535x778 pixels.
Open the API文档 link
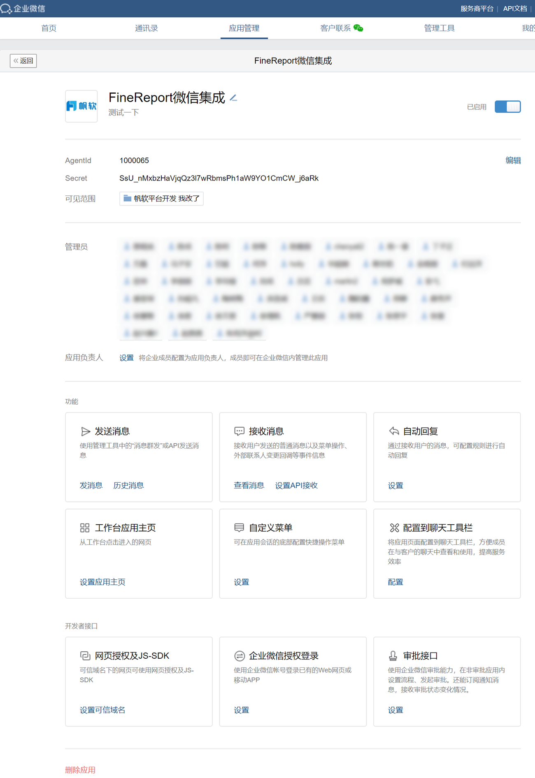[514, 9]
